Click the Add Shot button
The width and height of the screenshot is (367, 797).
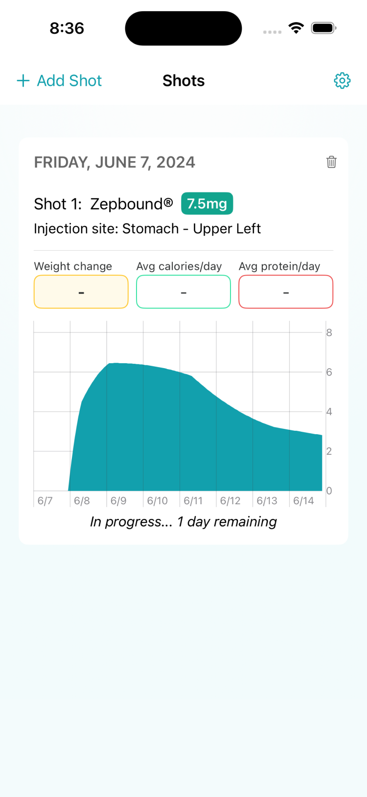tap(59, 81)
